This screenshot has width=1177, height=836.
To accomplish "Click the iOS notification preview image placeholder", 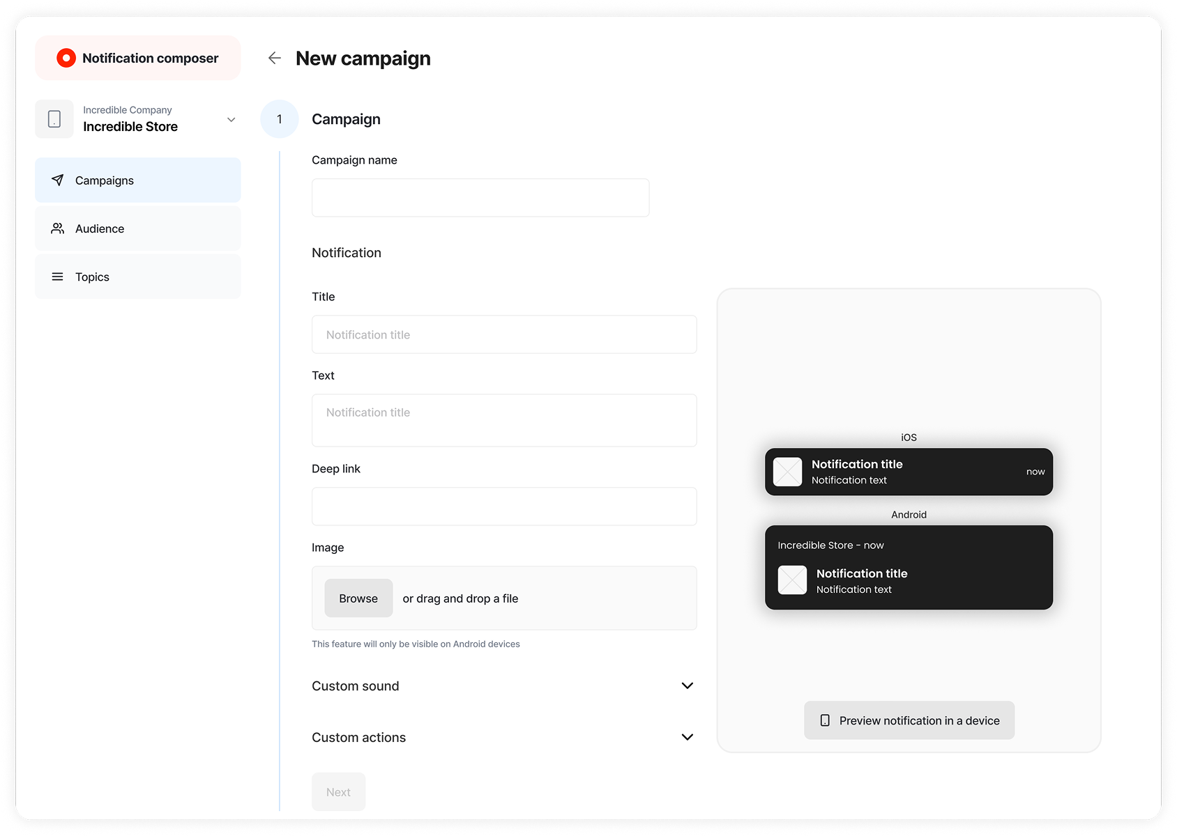I will tap(788, 472).
